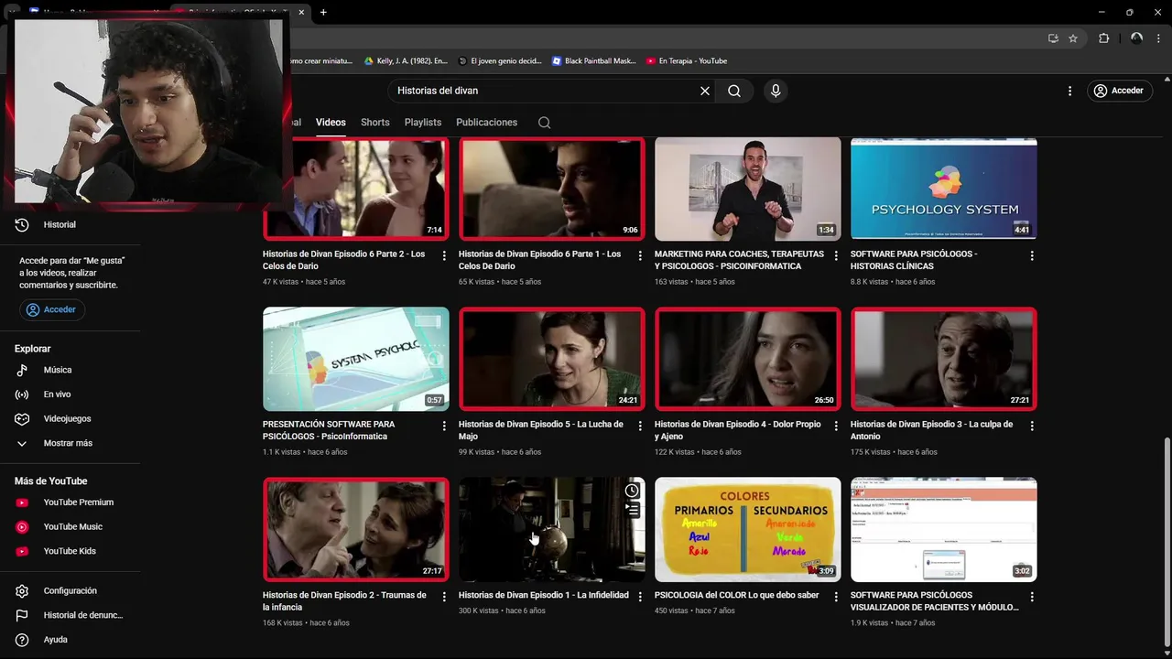Bookmark this page with star icon
Image resolution: width=1172 pixels, height=659 pixels.
1073,38
